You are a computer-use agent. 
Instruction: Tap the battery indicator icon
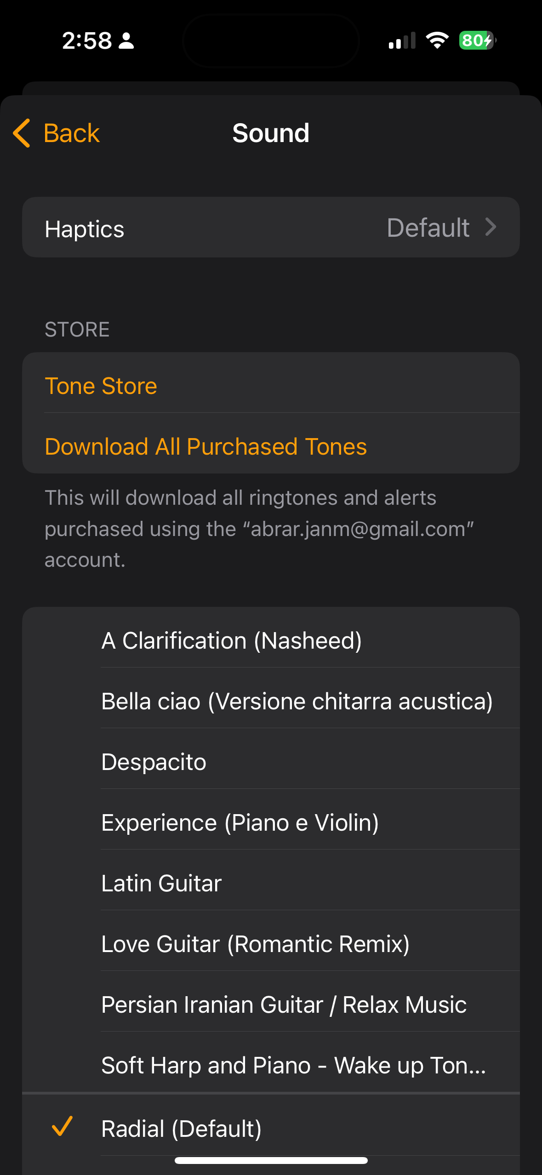coord(478,40)
